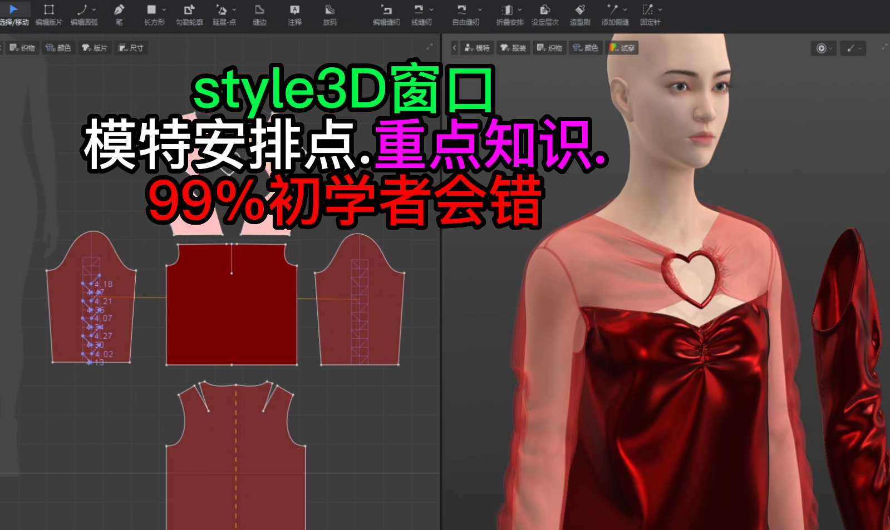Select the 选择/移动 arrow tool
Screen dimensions: 890x530
coord(13,14)
